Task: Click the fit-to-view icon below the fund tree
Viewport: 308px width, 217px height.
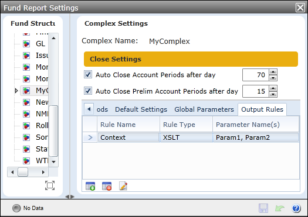Action: click(x=50, y=185)
